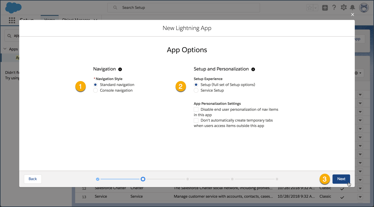
Task: Click the Service app name in row 13
Action: point(101,196)
